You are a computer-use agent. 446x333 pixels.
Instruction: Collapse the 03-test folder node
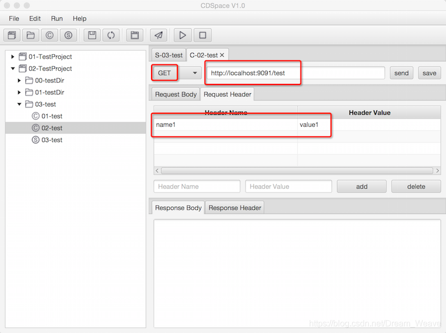pos(19,104)
